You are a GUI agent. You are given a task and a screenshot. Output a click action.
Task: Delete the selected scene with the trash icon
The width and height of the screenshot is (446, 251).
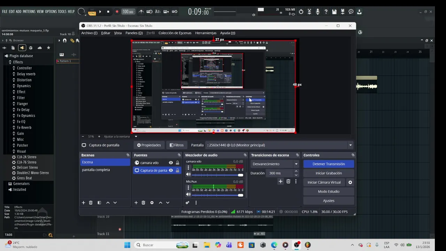(x=91, y=203)
